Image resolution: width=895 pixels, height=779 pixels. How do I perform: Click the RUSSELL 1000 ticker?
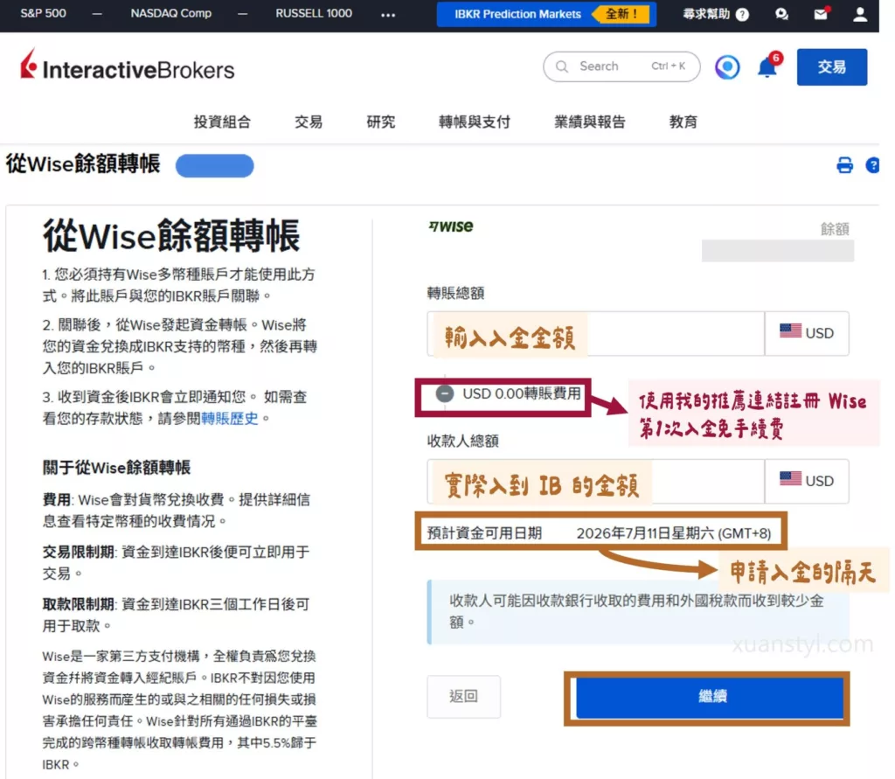pyautogui.click(x=314, y=13)
